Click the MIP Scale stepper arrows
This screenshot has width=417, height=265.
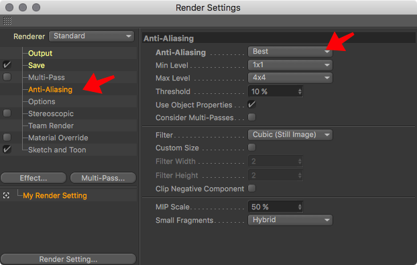(x=300, y=207)
